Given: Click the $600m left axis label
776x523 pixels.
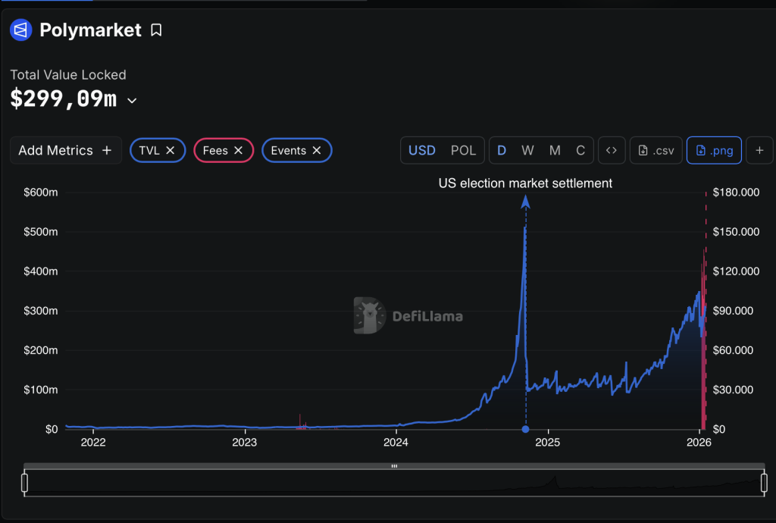Looking at the screenshot, I should tap(41, 192).
